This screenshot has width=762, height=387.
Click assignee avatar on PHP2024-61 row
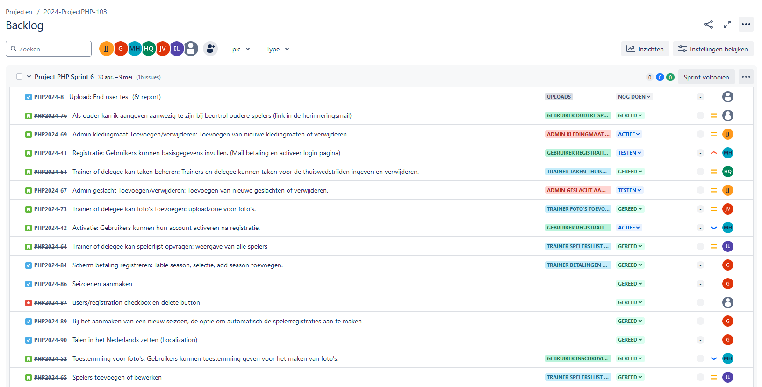tap(727, 172)
